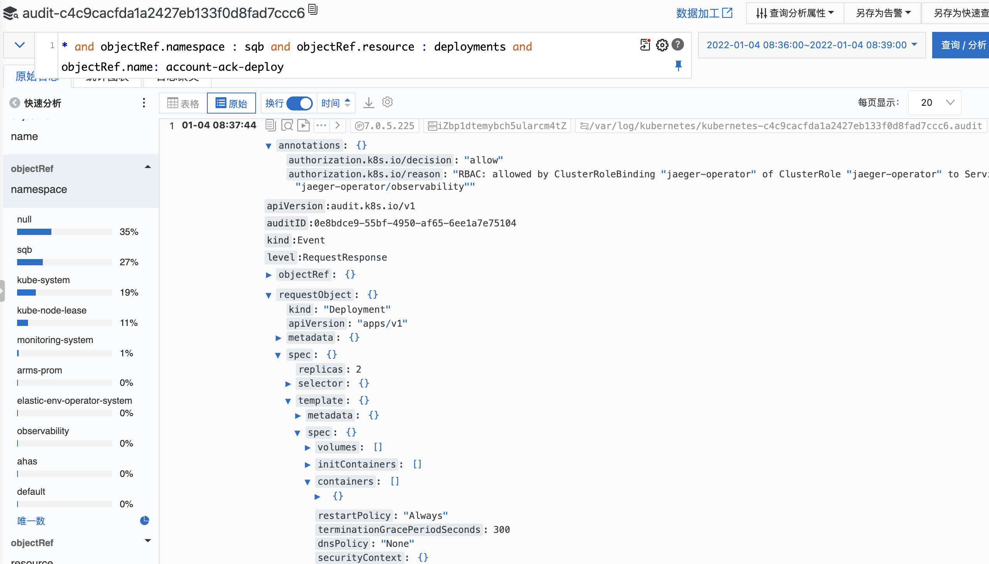Screen dimensions: 989x564
Task: Start LiveTail with the play-file icon
Action: pos(303,125)
